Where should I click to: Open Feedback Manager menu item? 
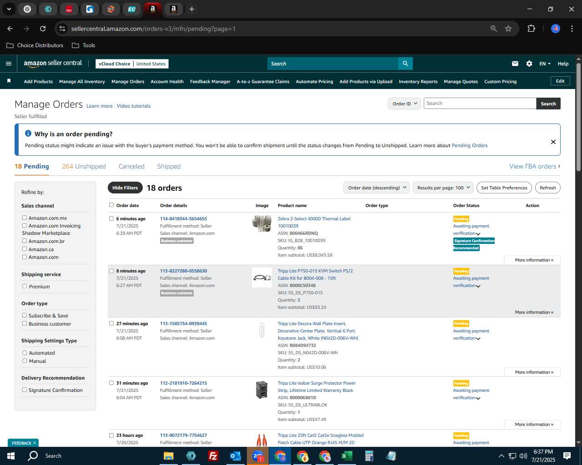click(210, 82)
